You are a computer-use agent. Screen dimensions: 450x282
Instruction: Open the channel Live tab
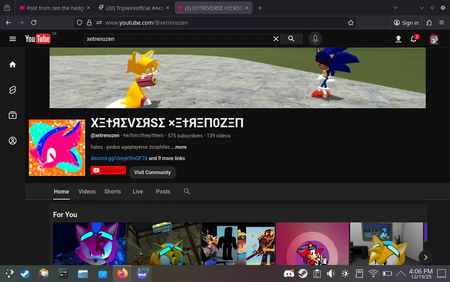point(138,191)
